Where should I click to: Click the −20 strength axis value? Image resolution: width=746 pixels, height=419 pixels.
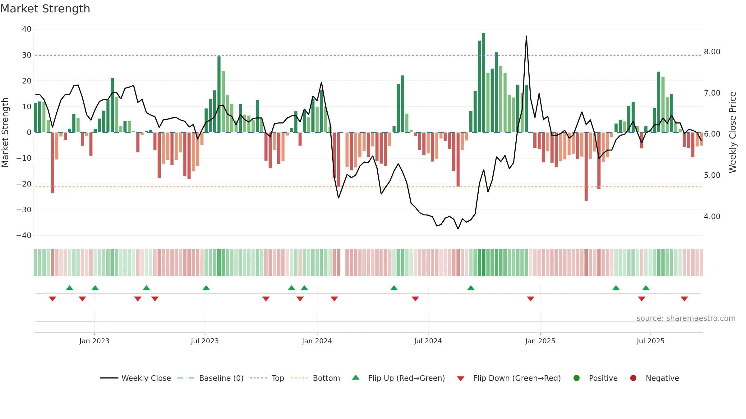(x=24, y=184)
